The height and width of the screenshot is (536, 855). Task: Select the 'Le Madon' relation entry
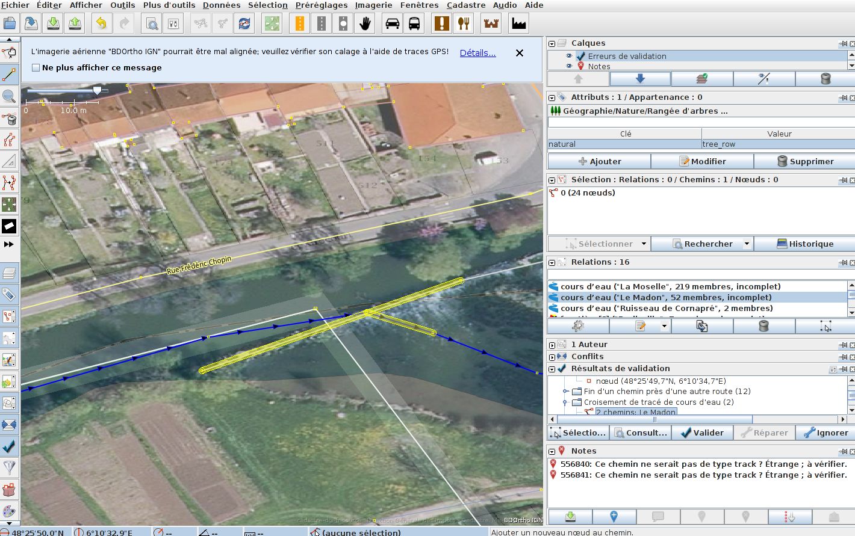(665, 297)
